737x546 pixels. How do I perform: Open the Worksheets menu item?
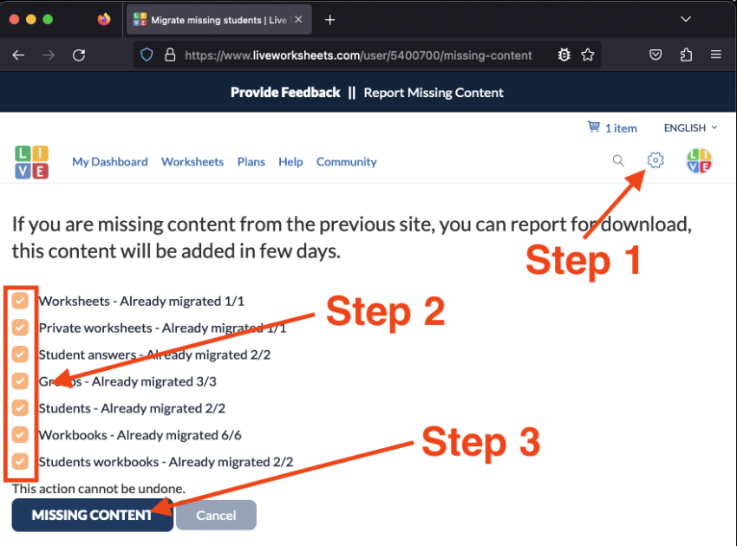click(192, 162)
